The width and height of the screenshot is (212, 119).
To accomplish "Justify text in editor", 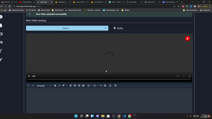I will coord(83,86).
